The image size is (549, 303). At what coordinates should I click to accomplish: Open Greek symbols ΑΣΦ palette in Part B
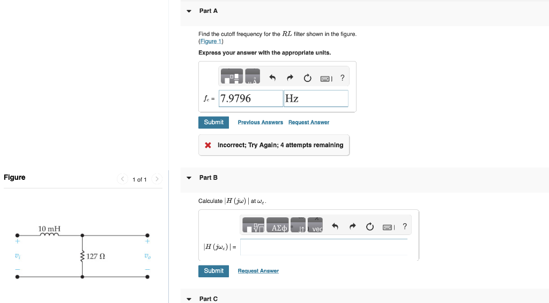(x=278, y=225)
